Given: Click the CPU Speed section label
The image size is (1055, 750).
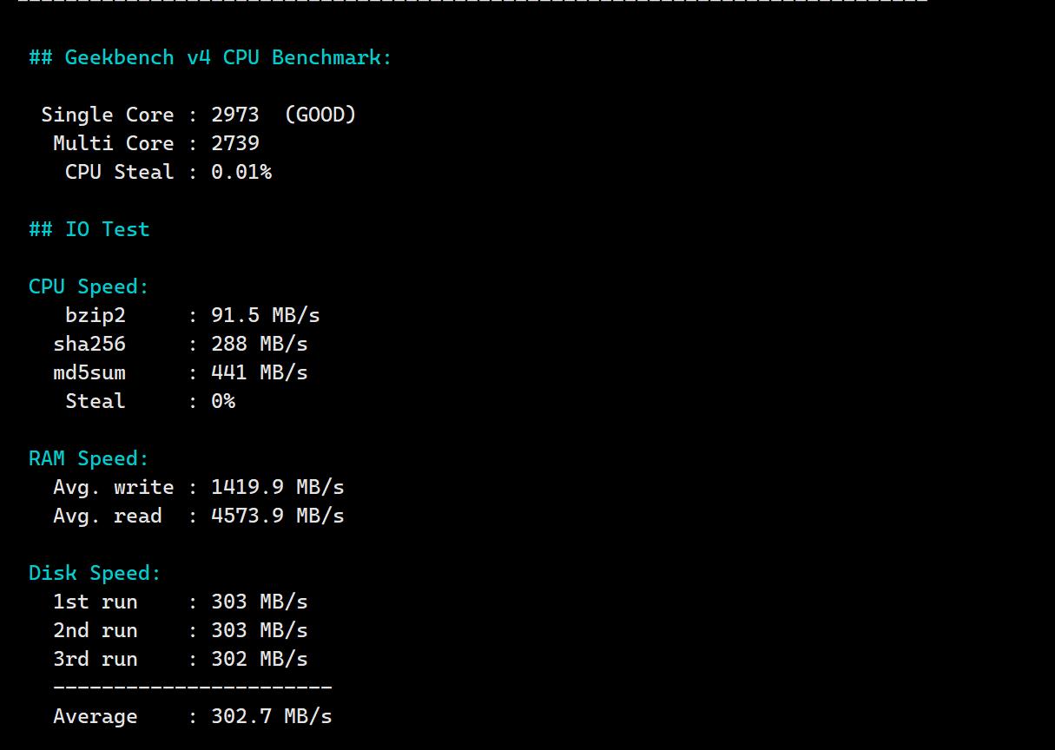Looking at the screenshot, I should [x=89, y=286].
